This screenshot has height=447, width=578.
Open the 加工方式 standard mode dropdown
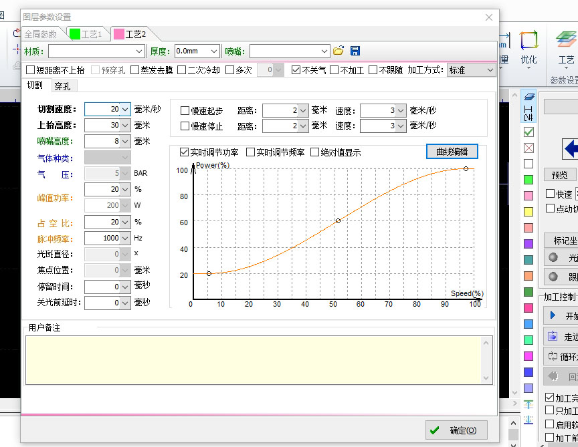(x=492, y=70)
